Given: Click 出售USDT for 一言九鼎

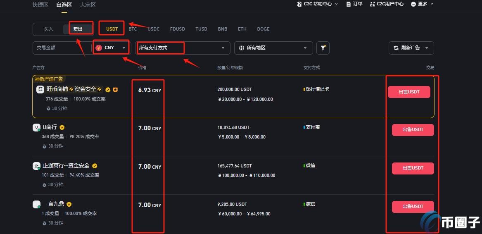Looking at the screenshot, I should pyautogui.click(x=413, y=207).
